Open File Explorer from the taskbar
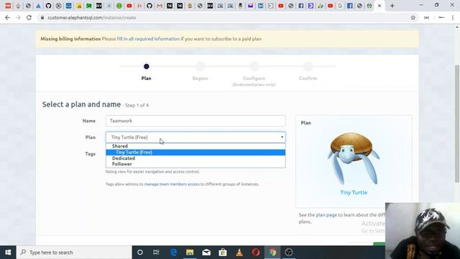Image resolution: width=460 pixels, height=259 pixels. [190, 253]
